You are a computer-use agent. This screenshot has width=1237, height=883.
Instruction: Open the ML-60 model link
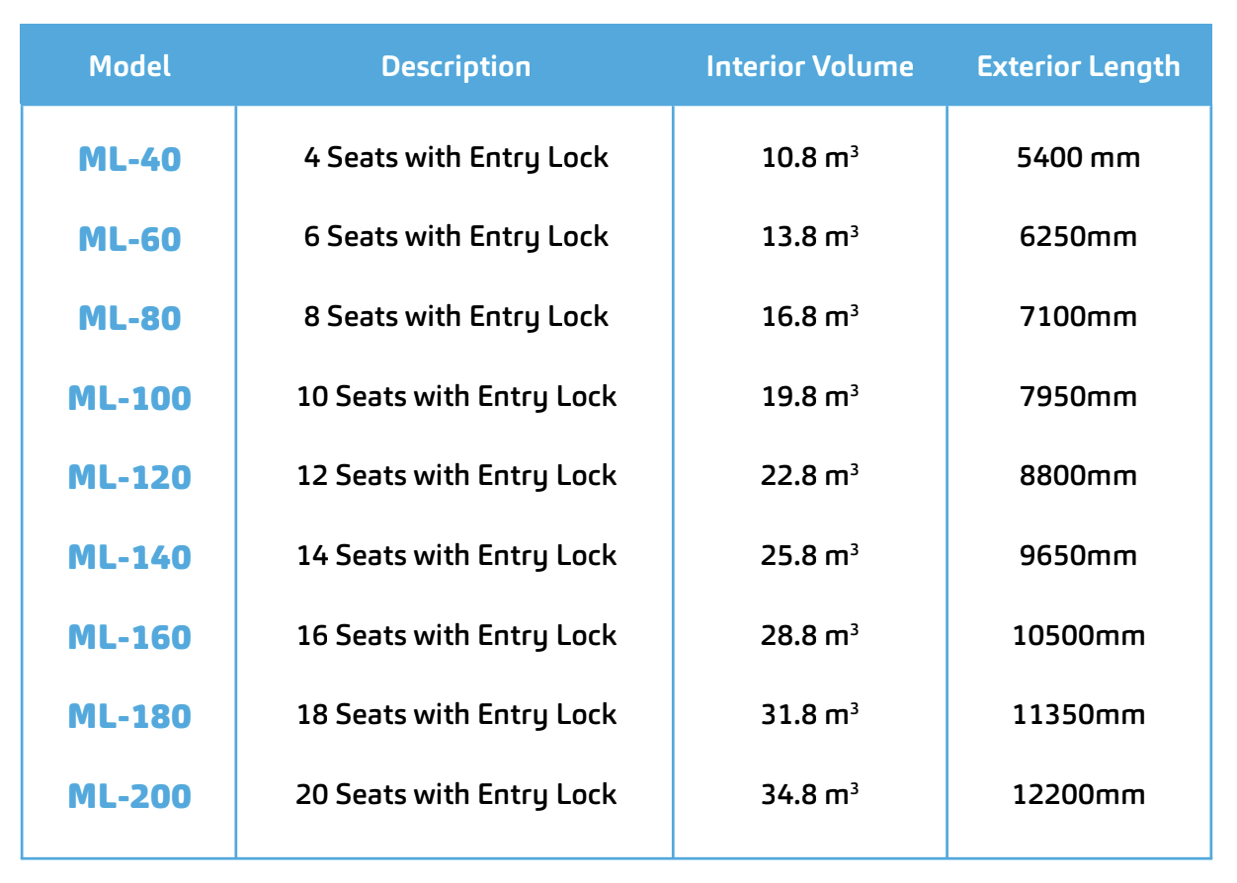coord(129,239)
